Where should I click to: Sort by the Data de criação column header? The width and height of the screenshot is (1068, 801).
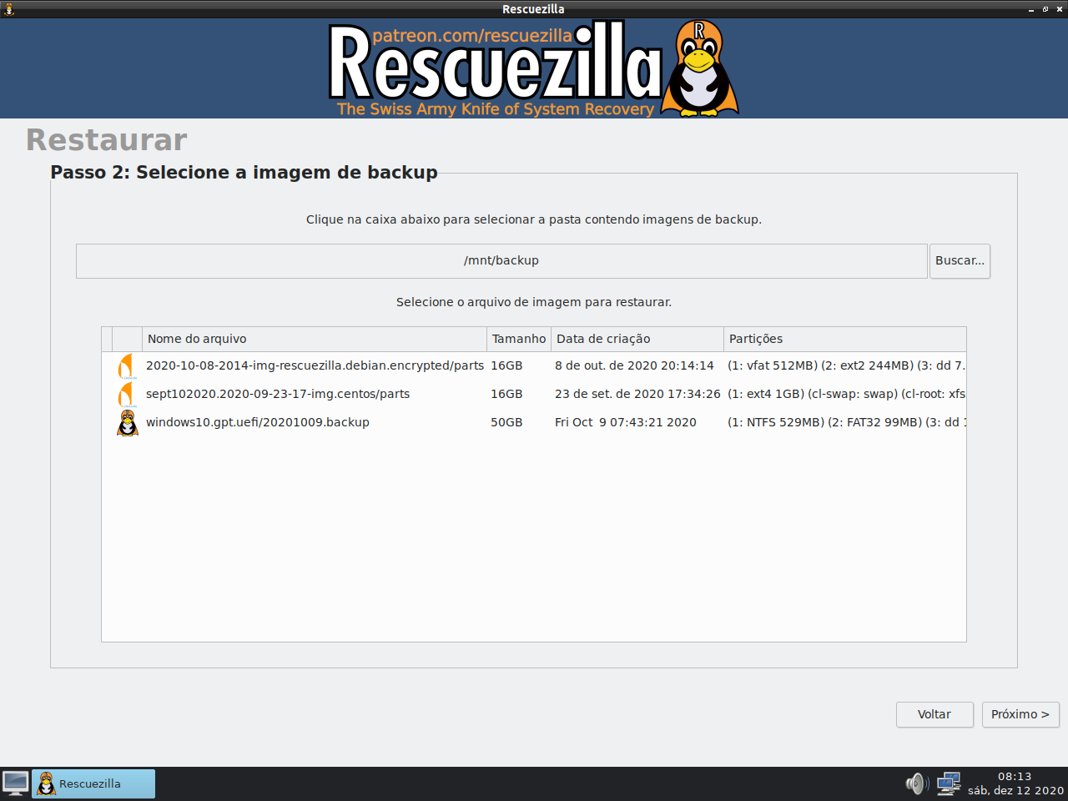click(x=637, y=339)
